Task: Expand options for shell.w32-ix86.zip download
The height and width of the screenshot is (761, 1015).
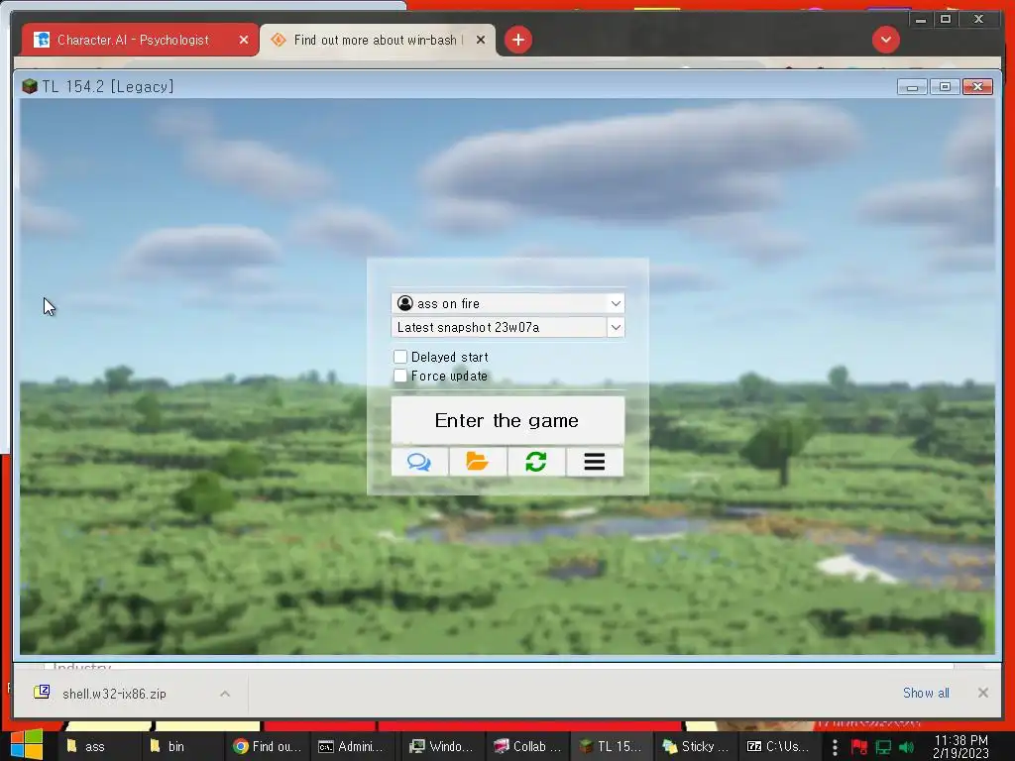Action: [225, 694]
